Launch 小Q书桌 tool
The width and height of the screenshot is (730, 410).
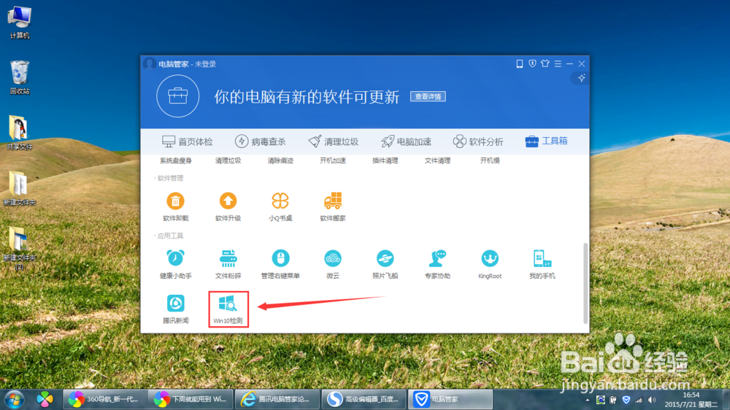click(x=280, y=206)
